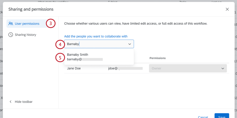Screen dimensions: 237x118
Task: Switch to the Sharing history tab label
Action: pyautogui.click(x=25, y=35)
